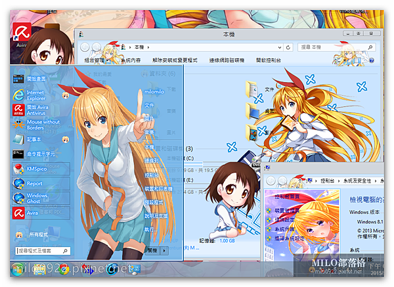Click the 關機 shutdown button
This screenshot has width=394, height=287.
pos(152,251)
